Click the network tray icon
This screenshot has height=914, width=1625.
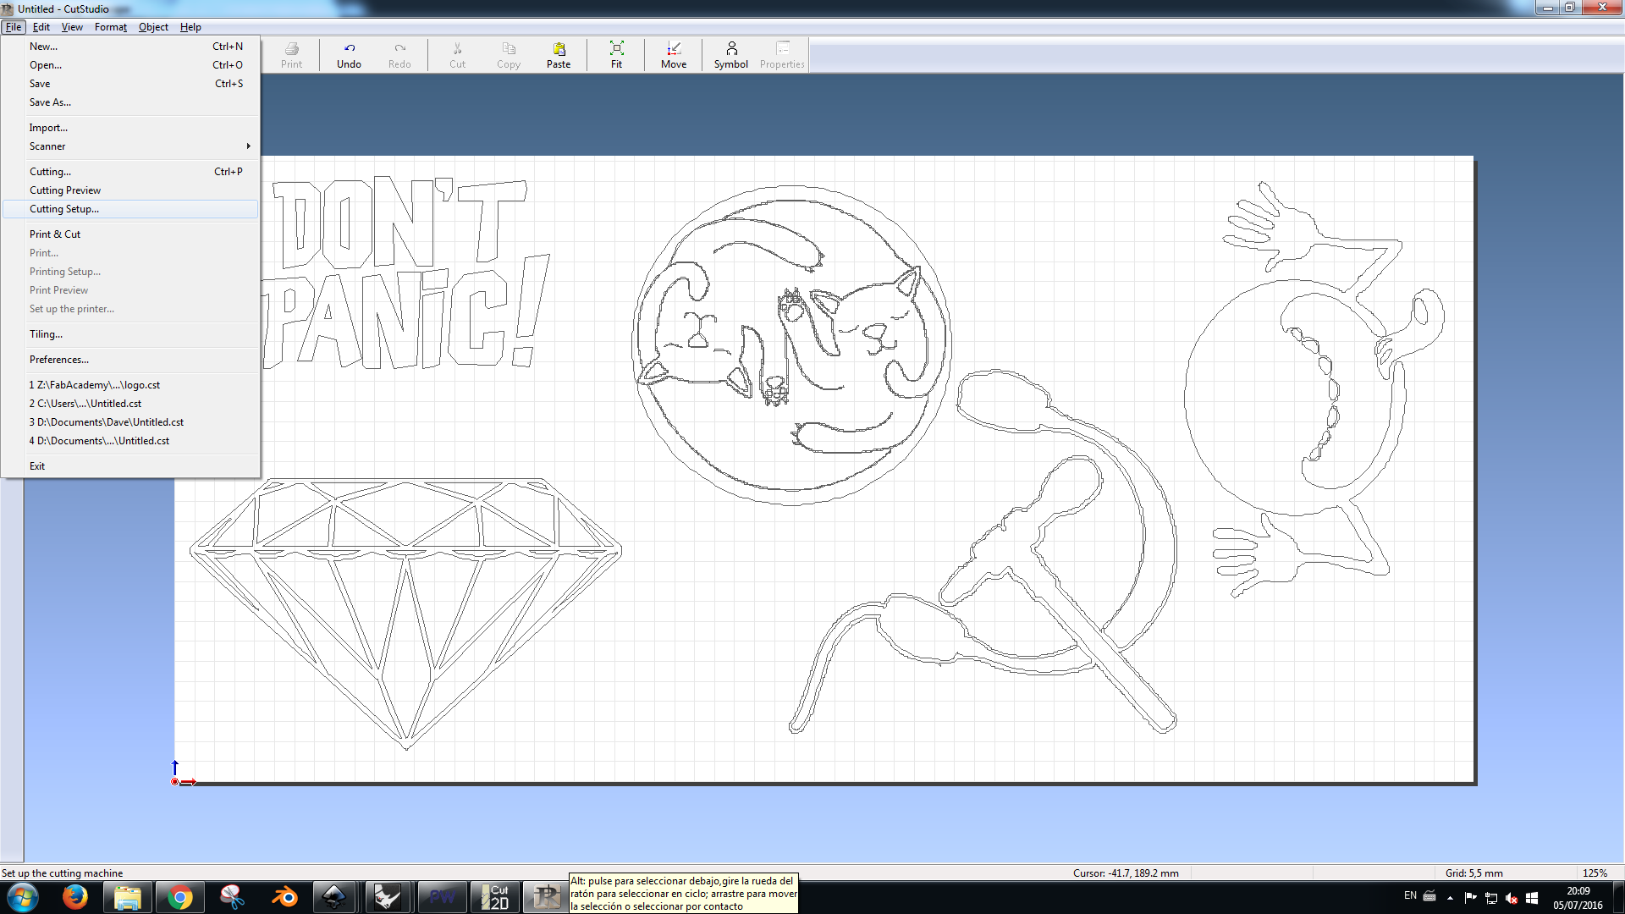[x=1491, y=898]
